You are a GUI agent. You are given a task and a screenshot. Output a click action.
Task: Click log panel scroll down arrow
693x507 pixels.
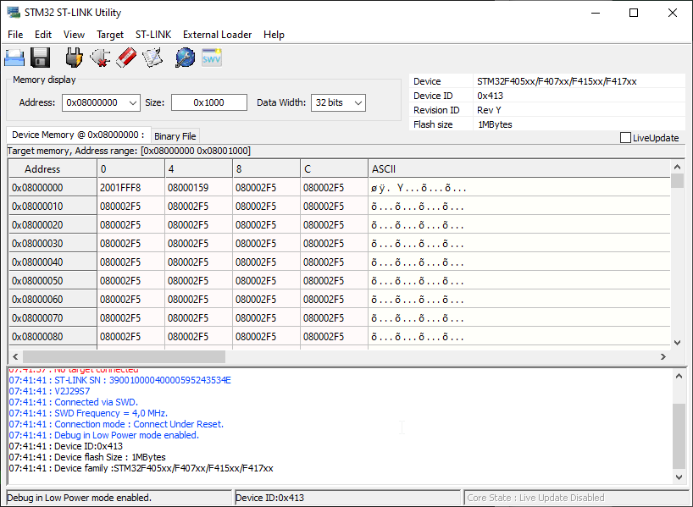[x=679, y=477]
